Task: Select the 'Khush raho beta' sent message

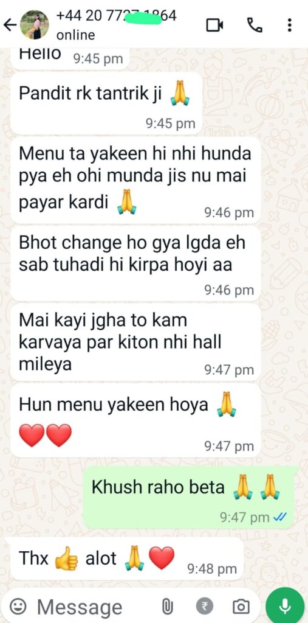Action: point(190,498)
